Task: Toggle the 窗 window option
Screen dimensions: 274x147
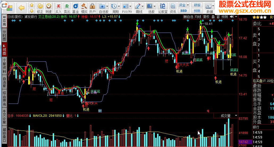Action: tap(218, 17)
